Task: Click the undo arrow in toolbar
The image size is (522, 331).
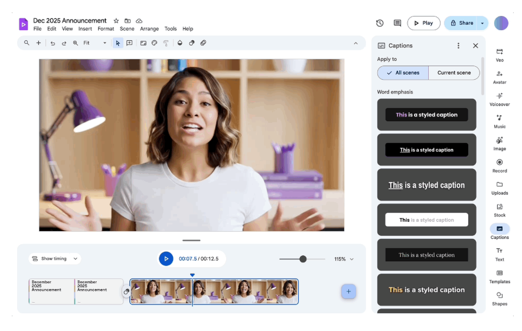Action: (x=53, y=43)
